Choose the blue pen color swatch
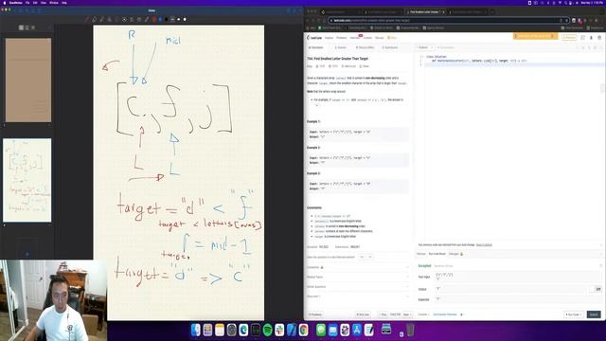 [160, 19]
